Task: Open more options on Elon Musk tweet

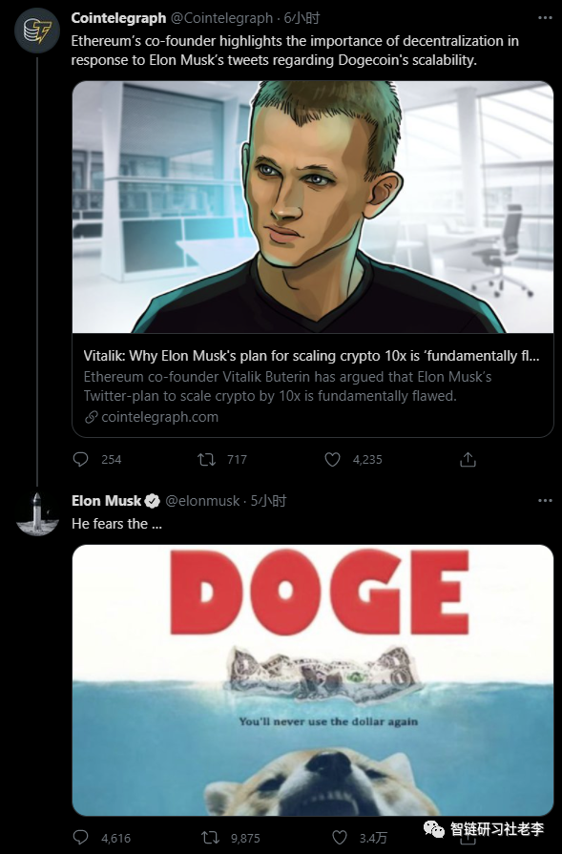Action: coord(545,501)
